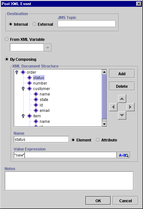143x209 pixels.
Task: Click the Add button
Action: (122, 74)
